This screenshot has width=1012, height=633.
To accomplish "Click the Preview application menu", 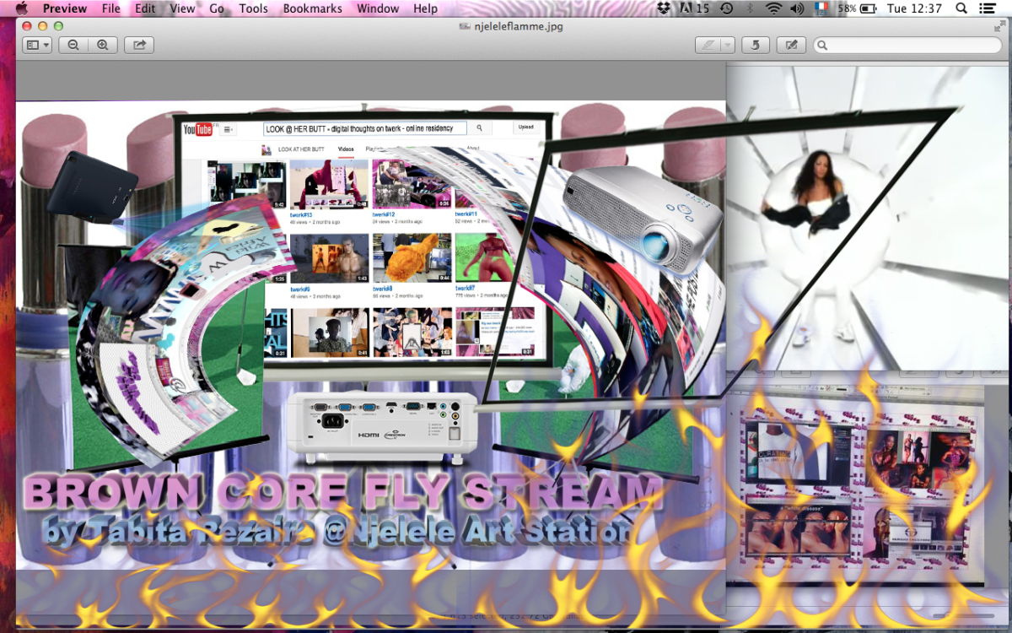I will click(x=64, y=8).
